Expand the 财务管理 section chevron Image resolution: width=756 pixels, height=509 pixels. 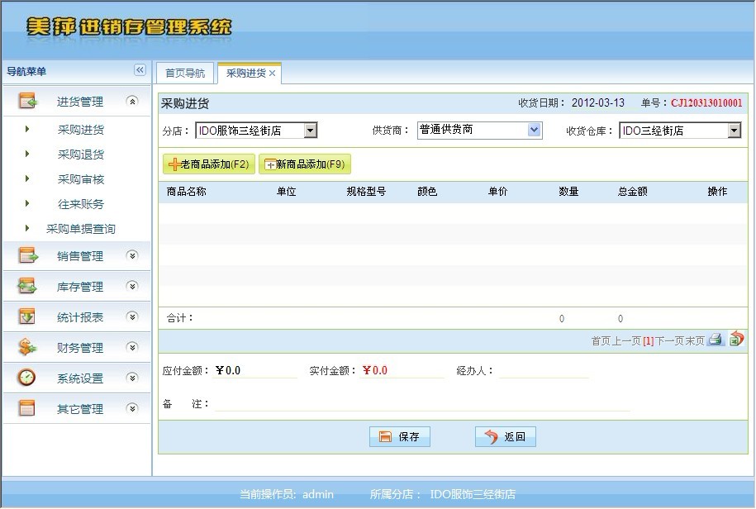(131, 347)
